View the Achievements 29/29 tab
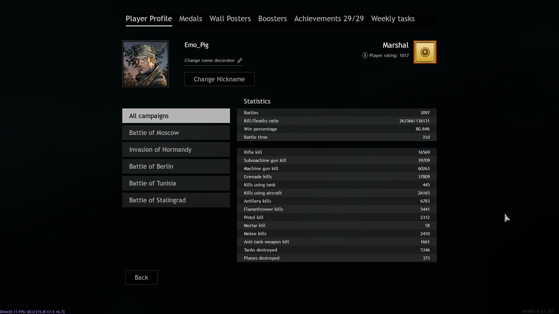Viewport: 559px width, 314px height. [329, 19]
